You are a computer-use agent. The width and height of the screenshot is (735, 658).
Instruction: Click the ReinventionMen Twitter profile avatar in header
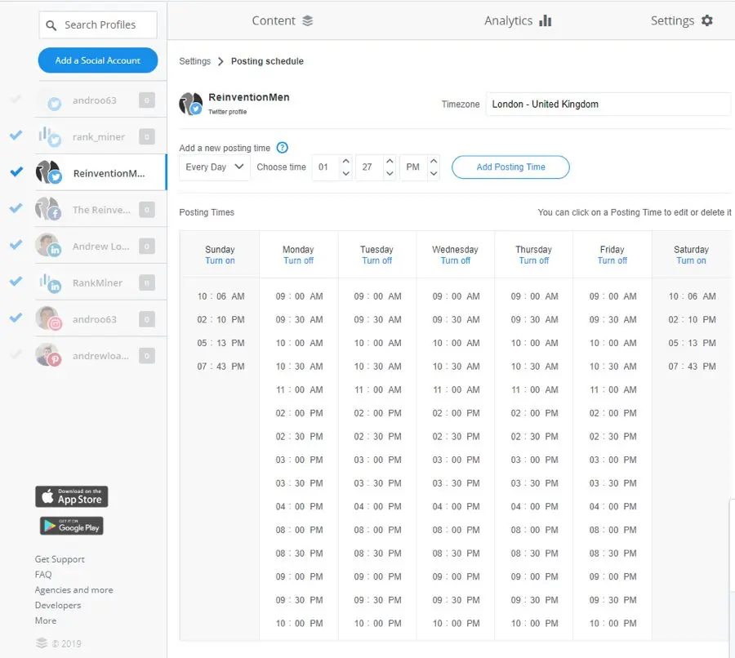[x=190, y=104]
